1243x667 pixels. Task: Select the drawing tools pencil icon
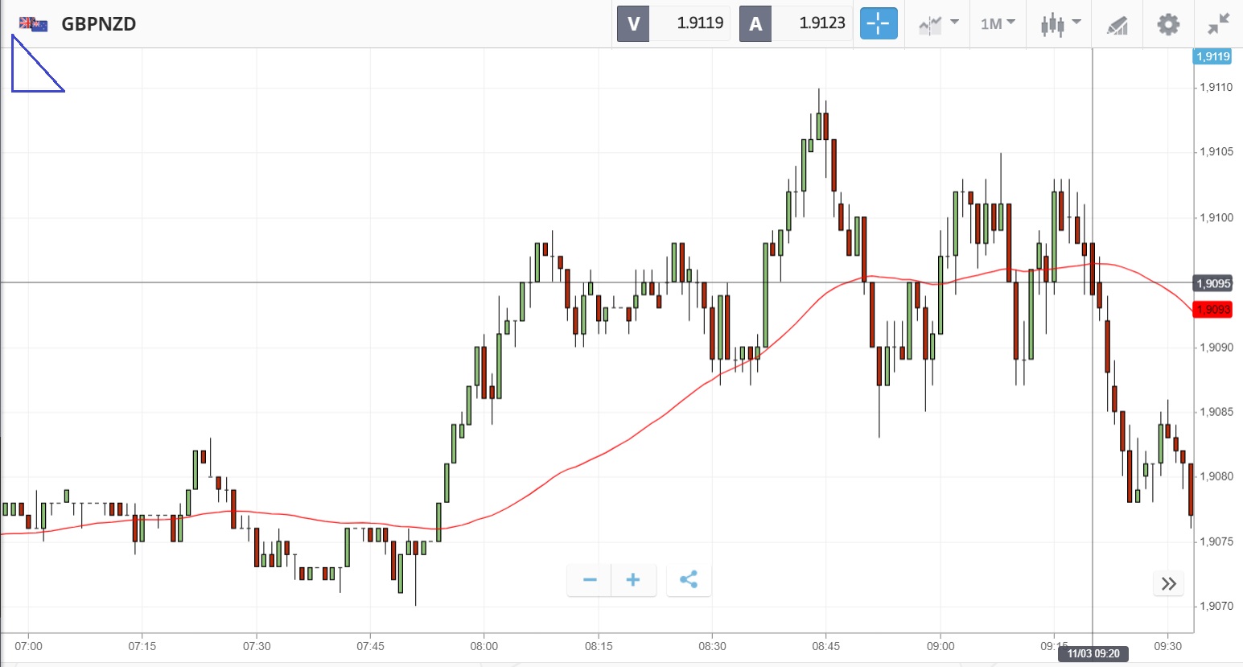[x=1117, y=25]
